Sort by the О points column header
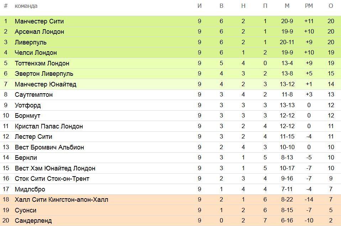Screen dimensions: 341x226 pyautogui.click(x=331, y=6)
